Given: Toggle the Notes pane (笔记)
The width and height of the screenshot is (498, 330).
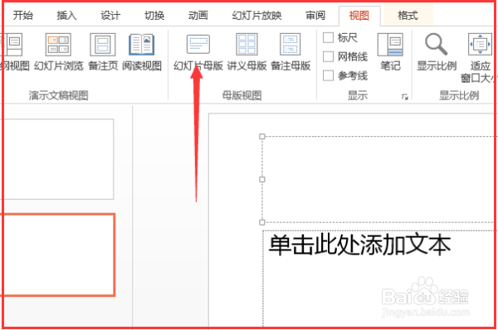Looking at the screenshot, I should 390,52.
